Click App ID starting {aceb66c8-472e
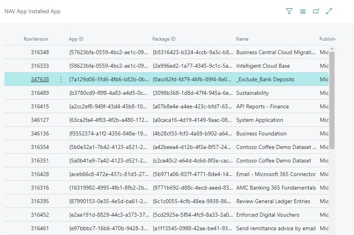This screenshot has width=354, height=235. coord(109,174)
